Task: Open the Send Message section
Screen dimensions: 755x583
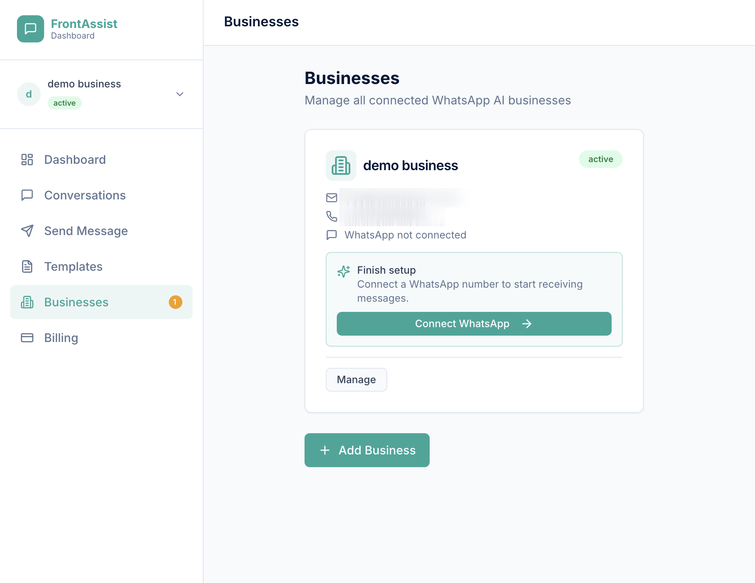Action: (x=101, y=231)
